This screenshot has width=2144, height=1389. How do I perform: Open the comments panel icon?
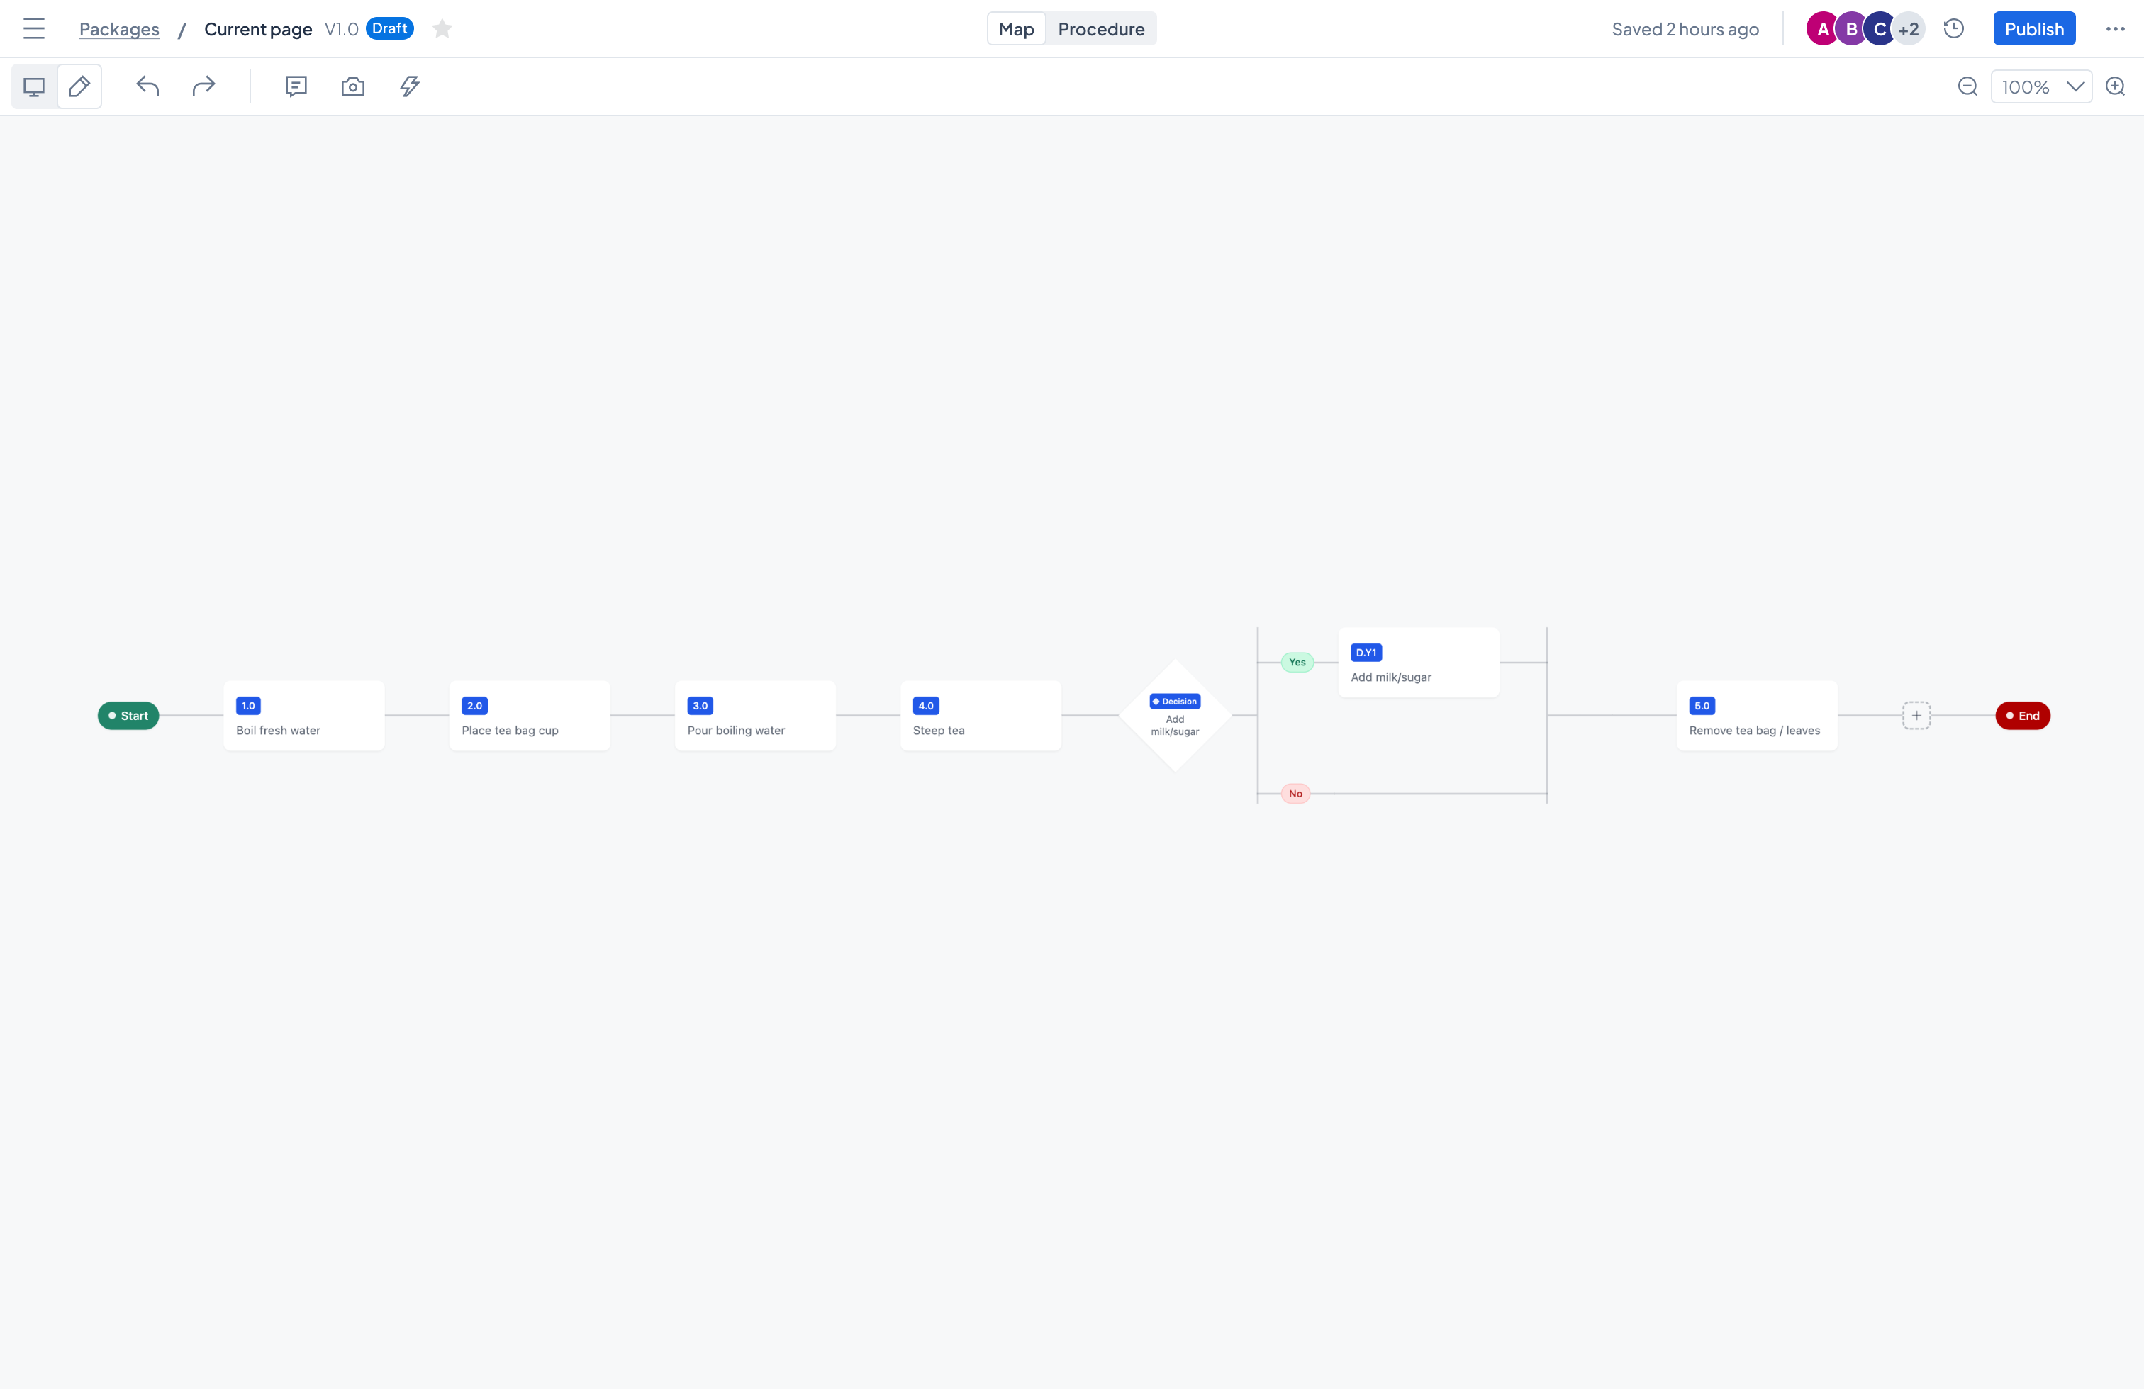[x=296, y=86]
